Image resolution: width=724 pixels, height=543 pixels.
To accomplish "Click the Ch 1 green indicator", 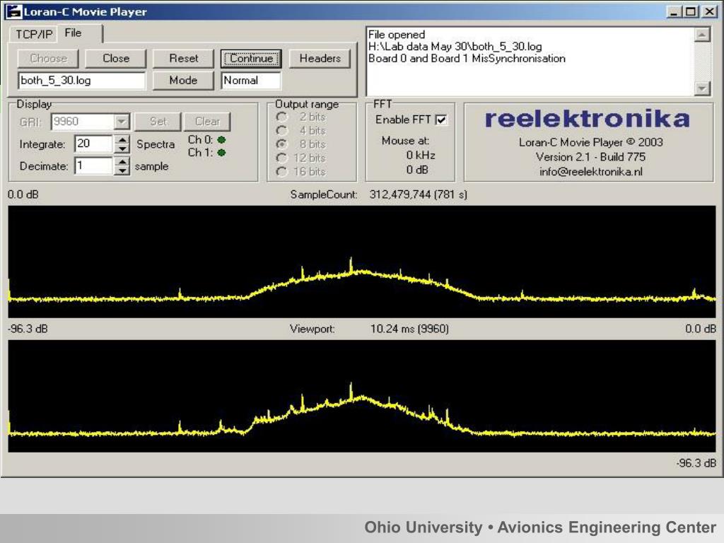I will pos(221,153).
